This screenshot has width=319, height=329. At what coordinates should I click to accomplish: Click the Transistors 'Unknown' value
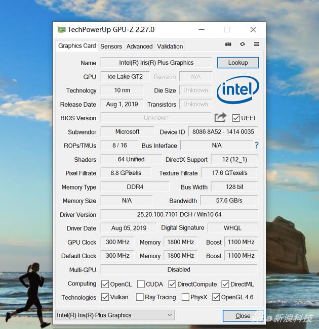pos(196,104)
